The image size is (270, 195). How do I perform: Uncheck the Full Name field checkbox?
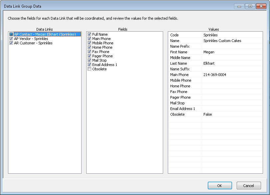pyautogui.click(x=89, y=34)
